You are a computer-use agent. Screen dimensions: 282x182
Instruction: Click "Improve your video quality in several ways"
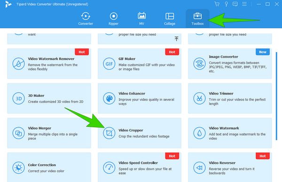(x=146, y=102)
